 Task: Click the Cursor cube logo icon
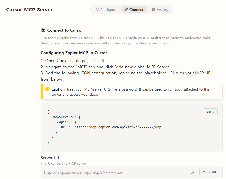pyautogui.click(x=43, y=30)
